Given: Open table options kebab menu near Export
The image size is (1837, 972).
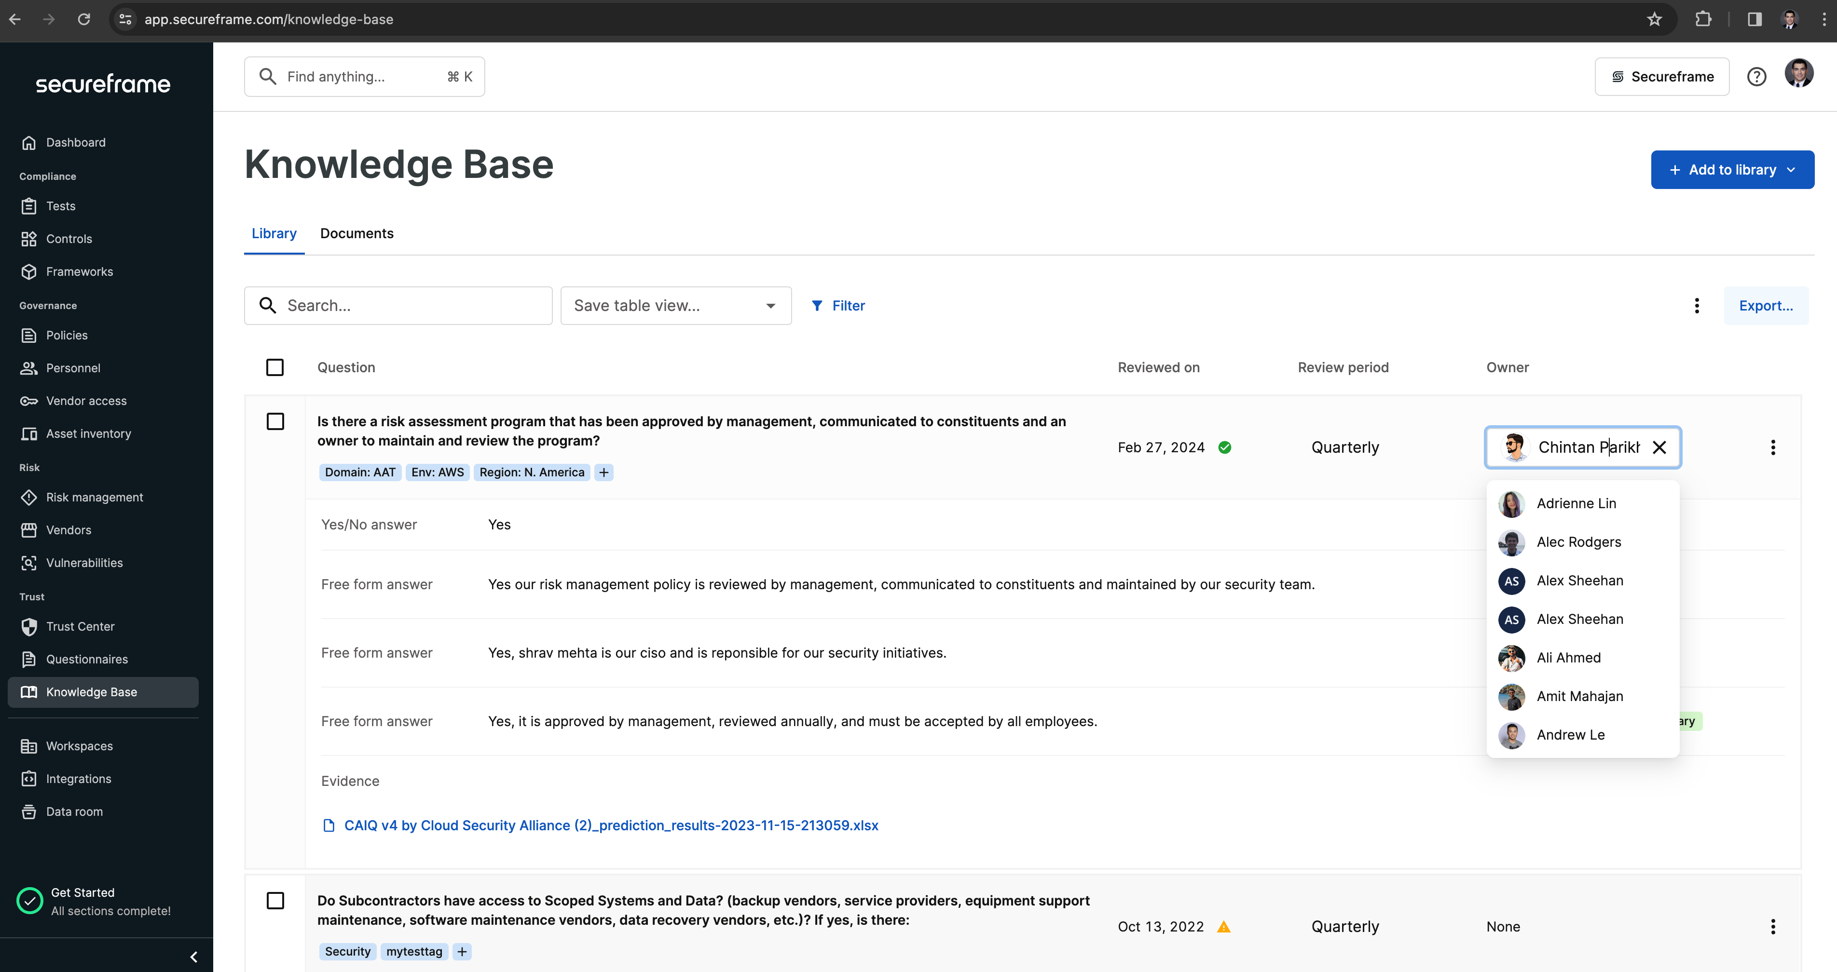Looking at the screenshot, I should [x=1697, y=306].
